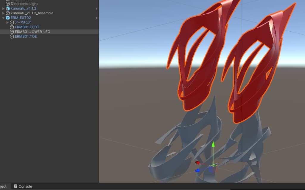Click the red X-axis gizmo arrow
The height and width of the screenshot is (190, 305).
(197, 163)
